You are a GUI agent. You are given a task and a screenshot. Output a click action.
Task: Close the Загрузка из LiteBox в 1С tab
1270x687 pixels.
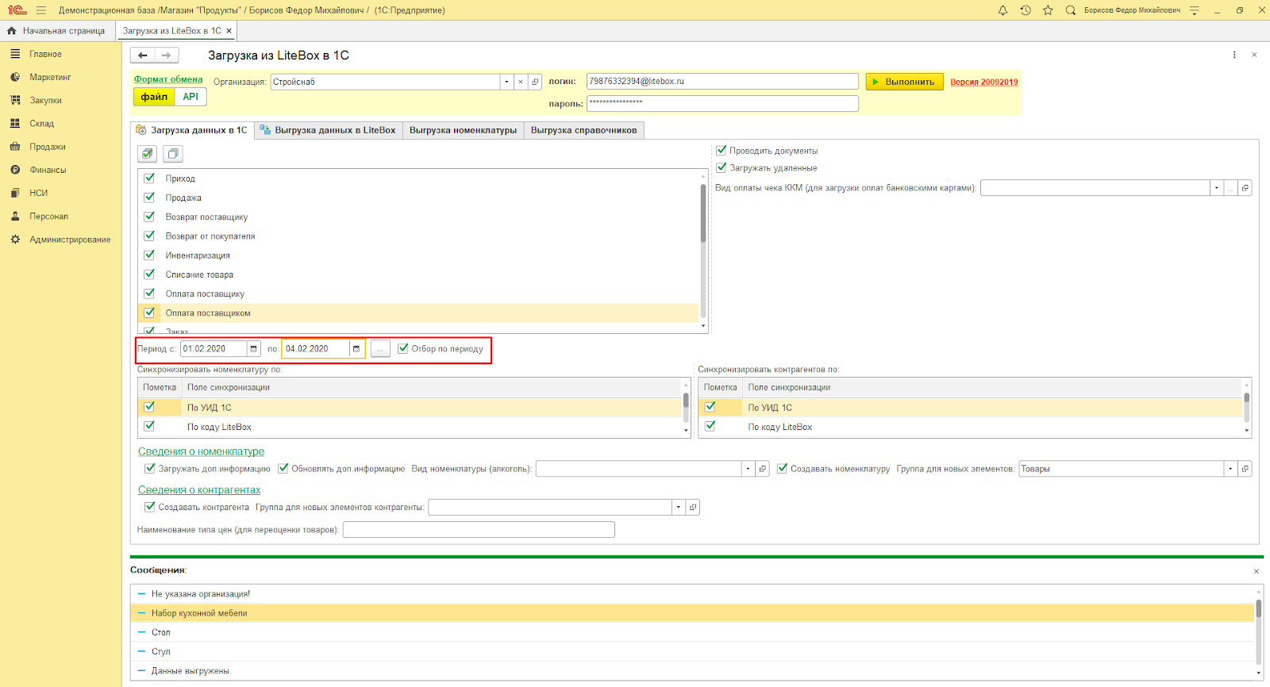click(229, 31)
